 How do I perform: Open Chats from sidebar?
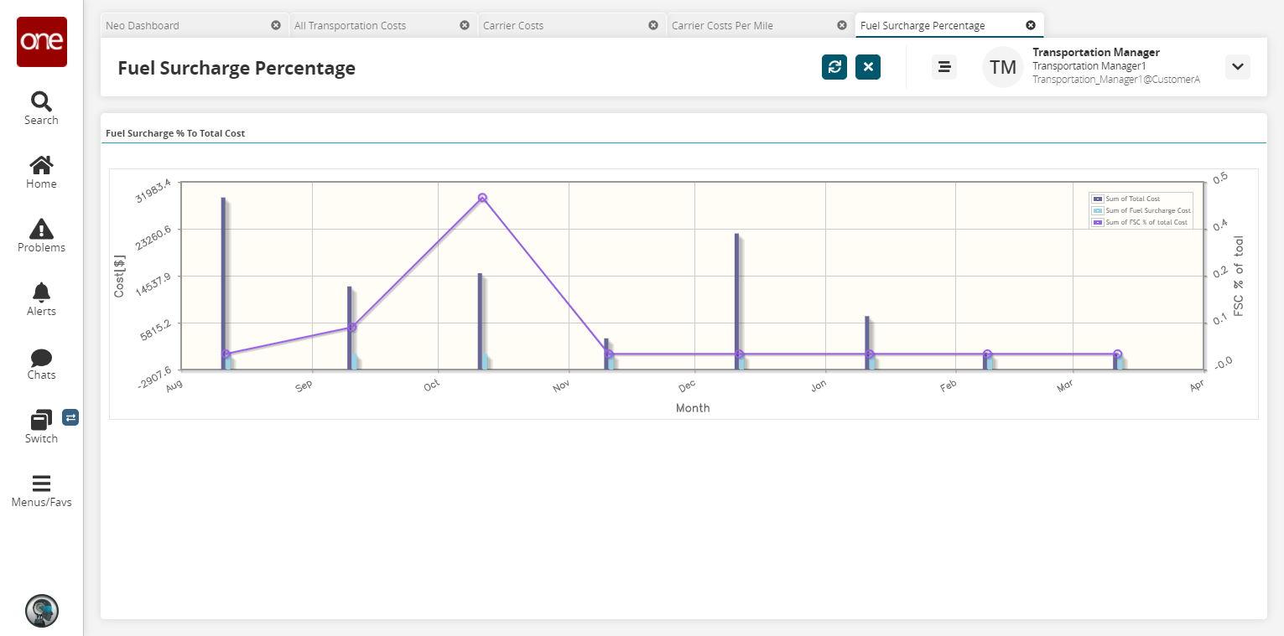[x=41, y=363]
